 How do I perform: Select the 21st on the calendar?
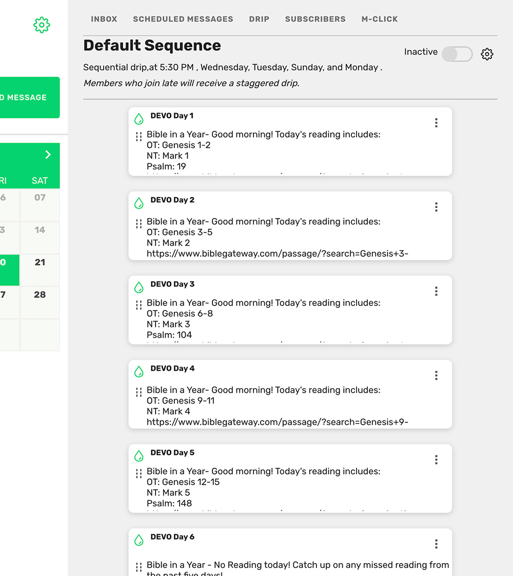pos(40,262)
